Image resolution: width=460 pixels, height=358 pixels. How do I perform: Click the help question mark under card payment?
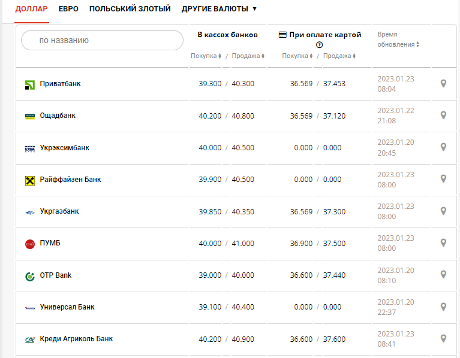point(320,45)
